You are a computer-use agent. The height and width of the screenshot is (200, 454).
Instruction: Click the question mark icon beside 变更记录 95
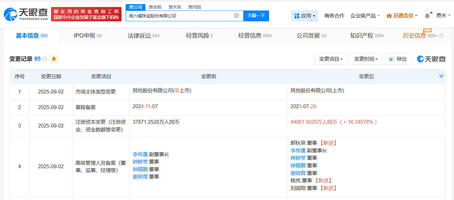45,59
